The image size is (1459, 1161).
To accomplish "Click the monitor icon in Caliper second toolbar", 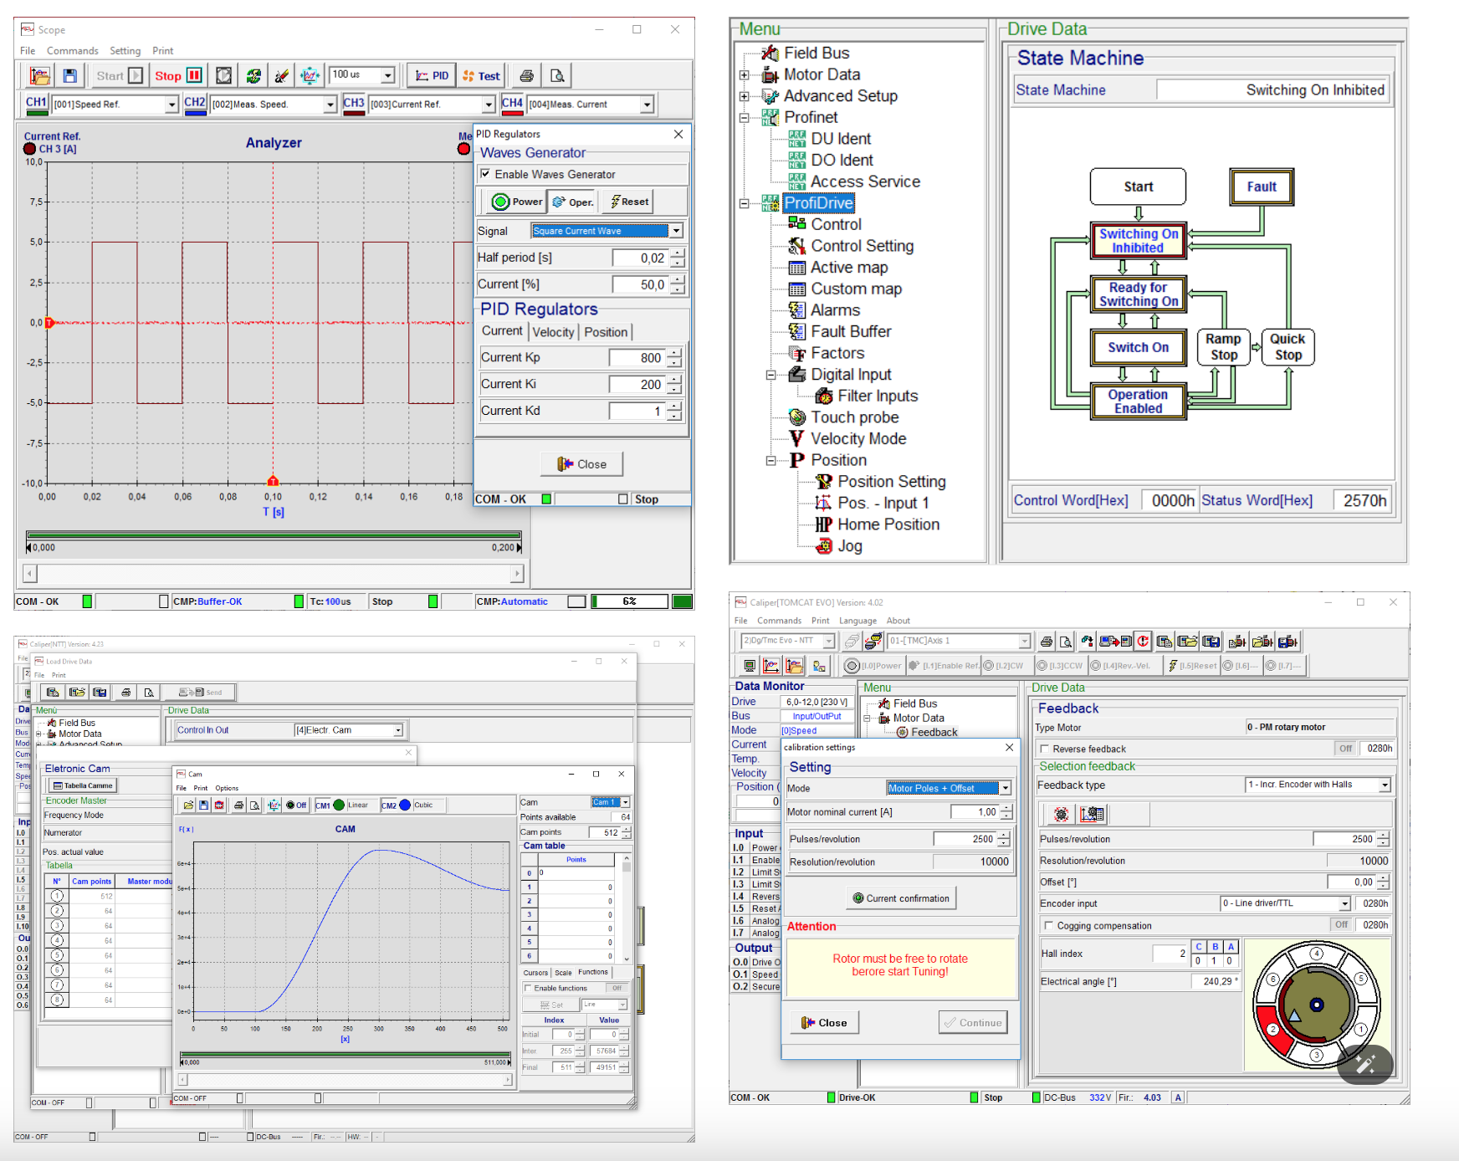I will click(750, 666).
